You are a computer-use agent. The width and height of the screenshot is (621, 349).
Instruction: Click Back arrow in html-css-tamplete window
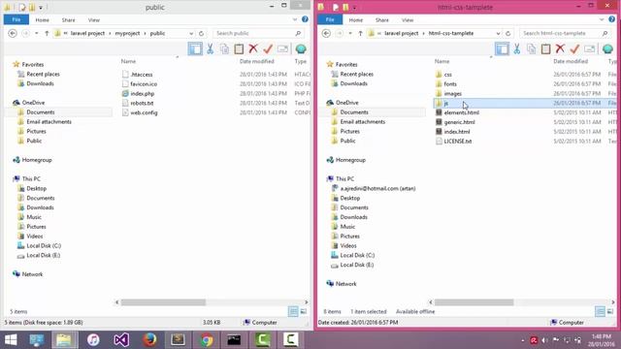point(326,33)
